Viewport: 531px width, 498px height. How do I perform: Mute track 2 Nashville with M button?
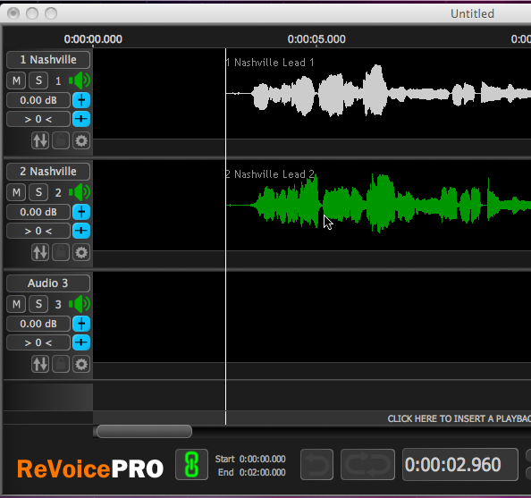pos(16,192)
